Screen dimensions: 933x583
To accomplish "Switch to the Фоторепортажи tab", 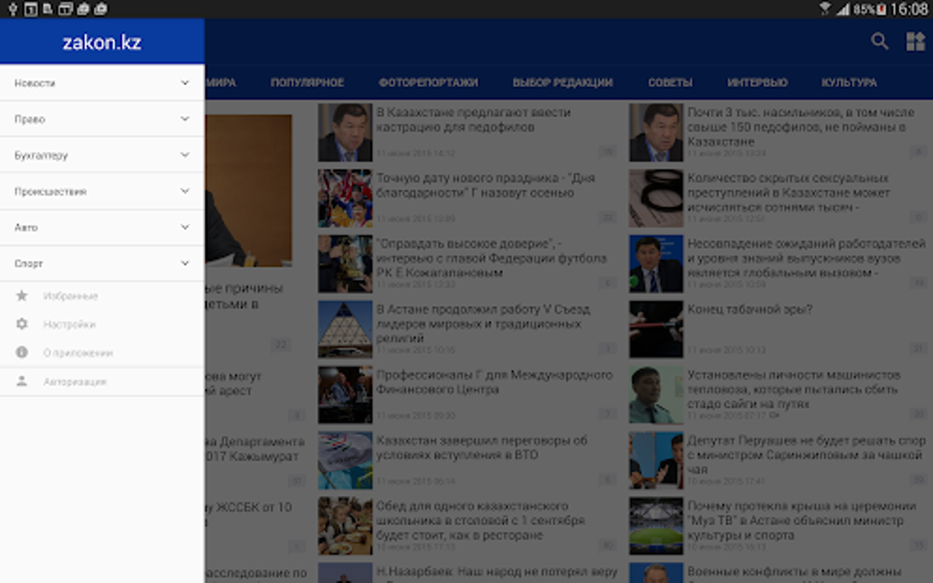I will point(428,82).
